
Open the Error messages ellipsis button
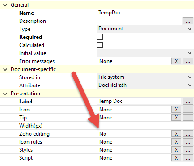click(x=188, y=61)
